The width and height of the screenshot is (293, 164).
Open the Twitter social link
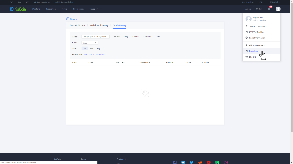(192, 162)
